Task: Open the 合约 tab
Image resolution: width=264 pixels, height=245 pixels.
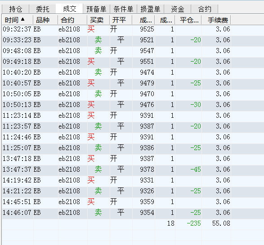Action: point(204,9)
